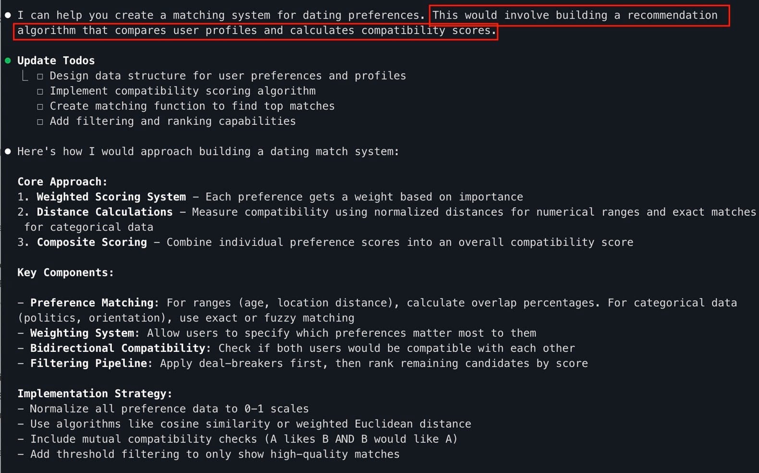Click the "Weighting System" bold label
Screen dimensions: 759x473
[82, 333]
